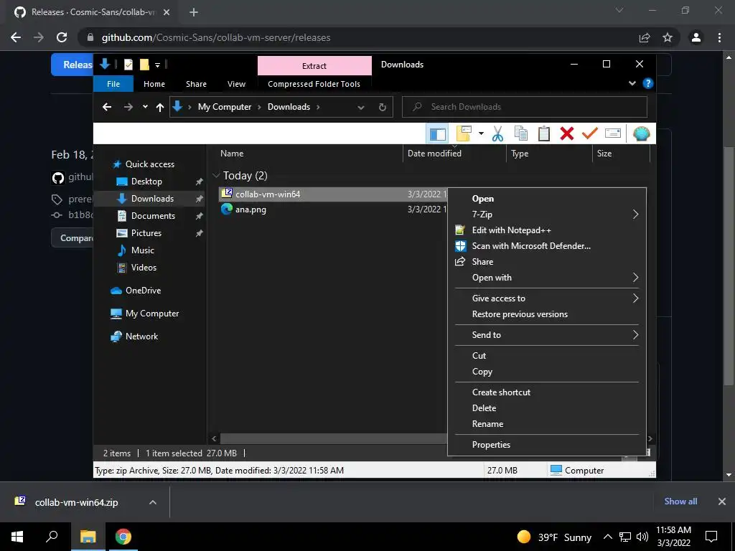Choose Scan with Microsoft Defender
The image size is (735, 551).
tap(546, 246)
